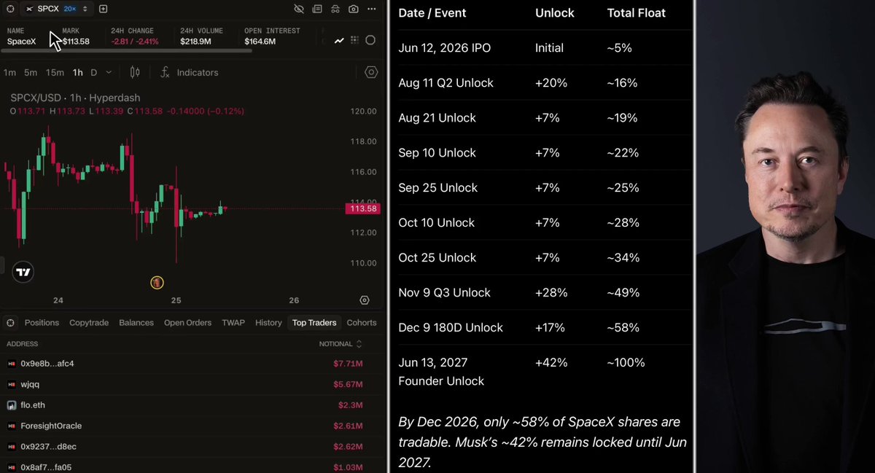Click the $113.58 mark price
875x473 pixels.
[76, 42]
